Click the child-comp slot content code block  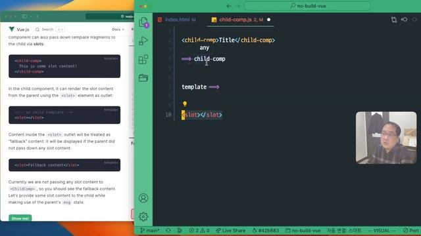coord(64,66)
